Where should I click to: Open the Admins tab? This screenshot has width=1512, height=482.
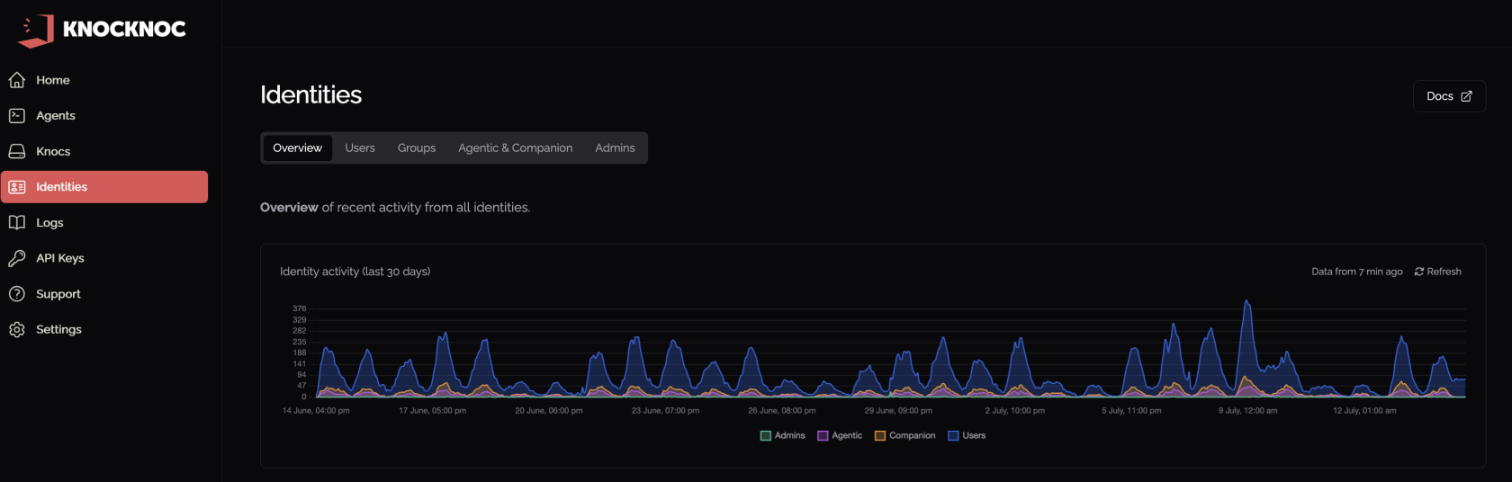point(615,148)
